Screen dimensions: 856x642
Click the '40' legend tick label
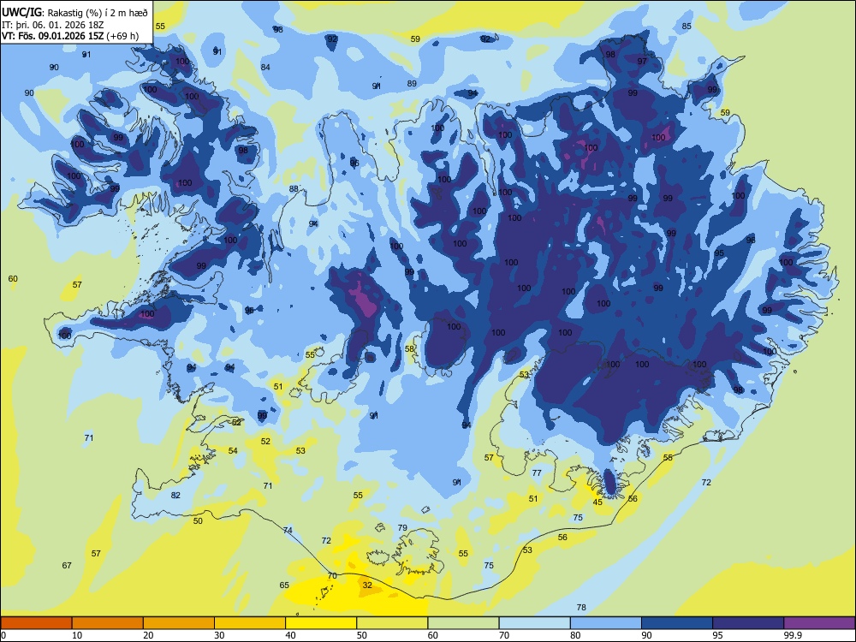point(290,635)
